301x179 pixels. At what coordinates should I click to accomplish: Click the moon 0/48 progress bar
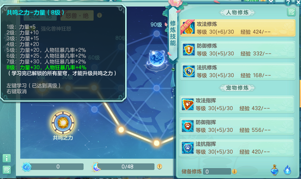[x=127, y=167]
